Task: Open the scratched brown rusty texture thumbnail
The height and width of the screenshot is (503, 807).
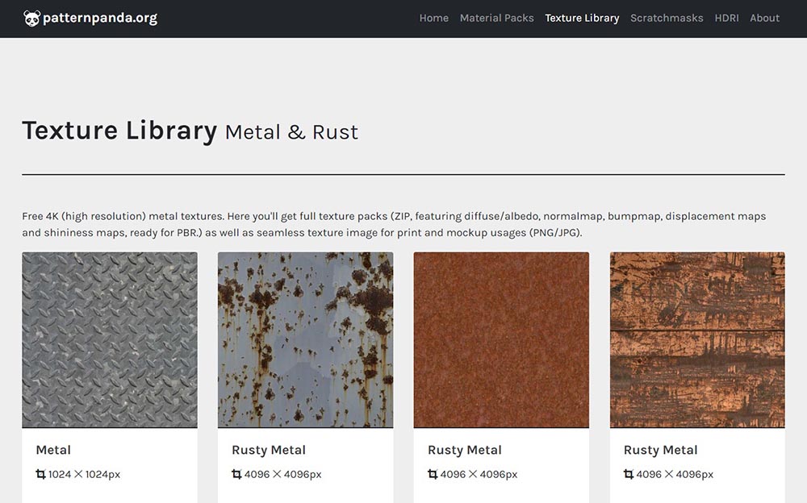Action: click(697, 339)
